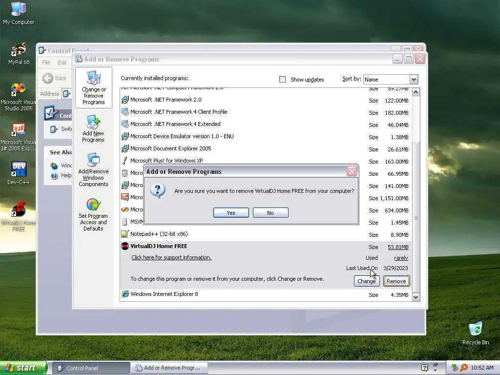Screen dimensions: 500x375
Task: Click the program list scroll up arrow
Action: [x=416, y=92]
